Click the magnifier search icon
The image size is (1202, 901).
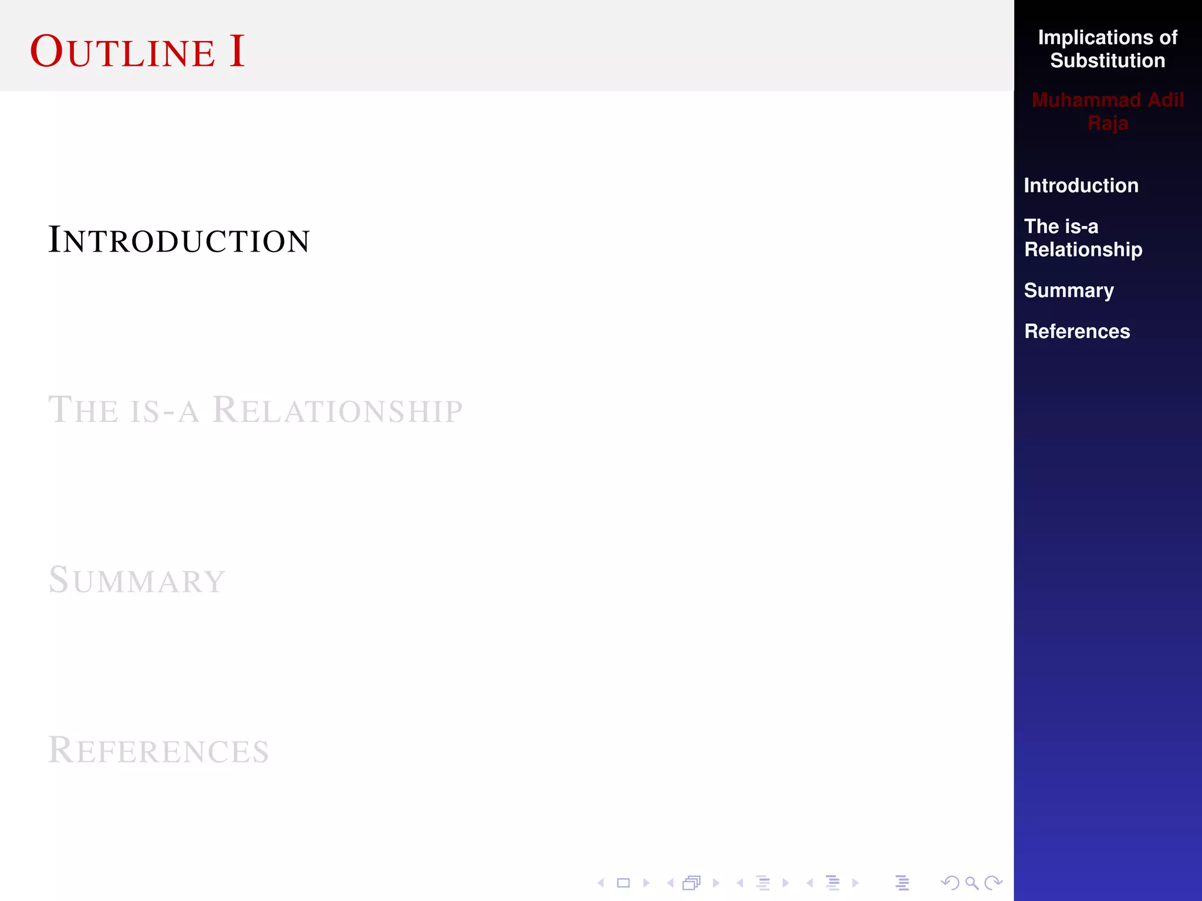point(972,883)
